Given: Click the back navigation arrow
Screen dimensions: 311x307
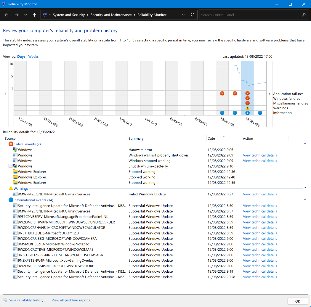Looking at the screenshot, I should [7, 15].
